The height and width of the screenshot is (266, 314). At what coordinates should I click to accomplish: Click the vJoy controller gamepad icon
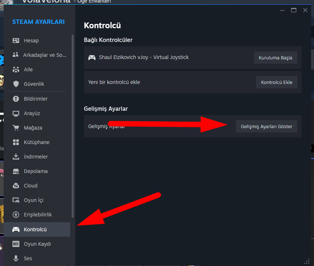pos(92,58)
